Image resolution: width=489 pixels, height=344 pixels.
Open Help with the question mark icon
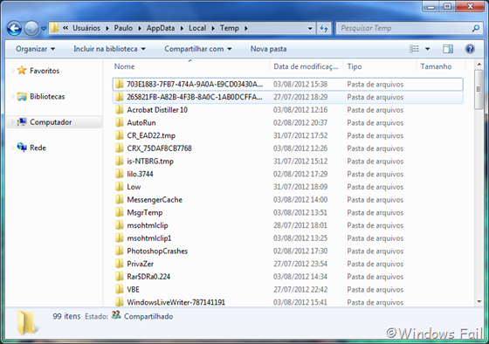coord(470,49)
